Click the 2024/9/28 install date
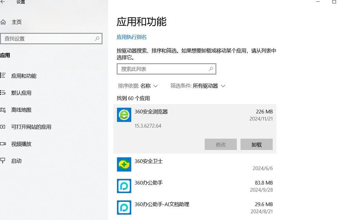 click(262, 190)
